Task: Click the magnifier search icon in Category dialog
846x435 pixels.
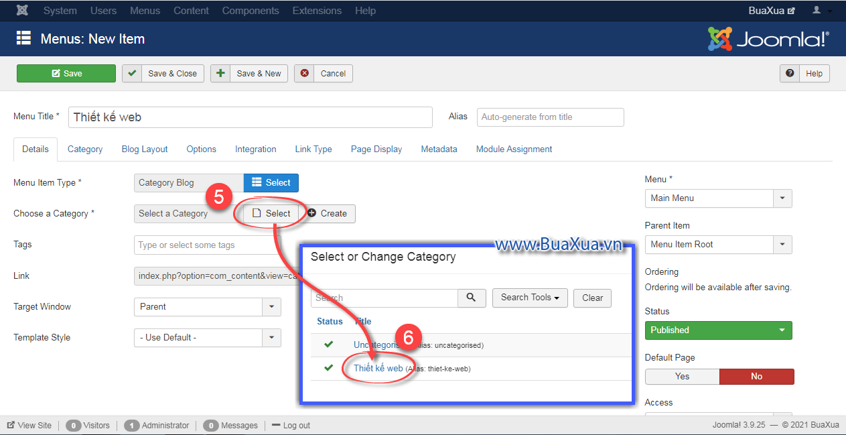Action: 472,298
